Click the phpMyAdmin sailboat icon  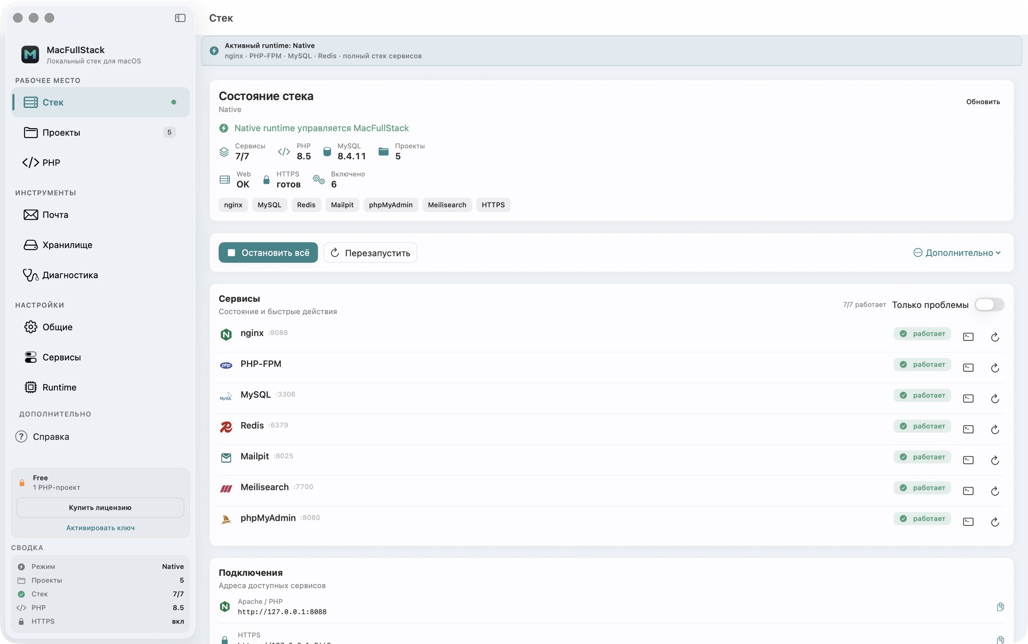pos(226,519)
